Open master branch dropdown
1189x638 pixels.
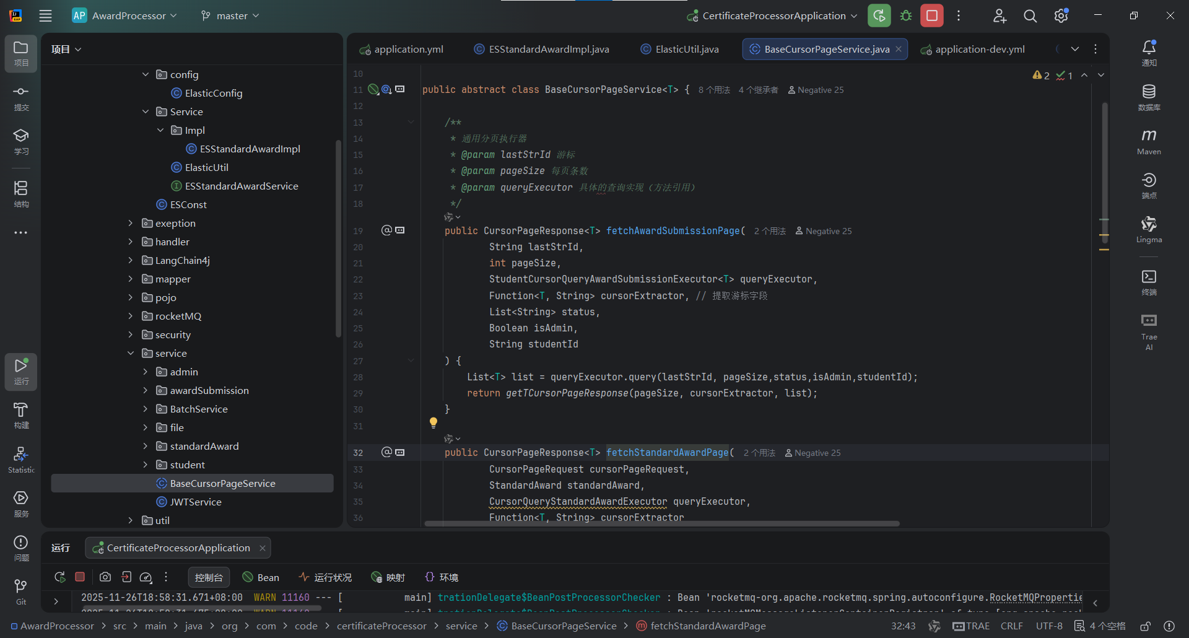(230, 15)
